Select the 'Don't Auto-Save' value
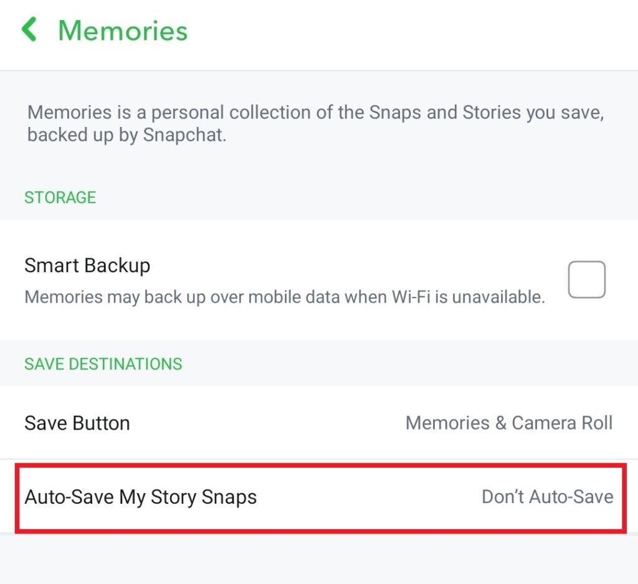 point(546,497)
